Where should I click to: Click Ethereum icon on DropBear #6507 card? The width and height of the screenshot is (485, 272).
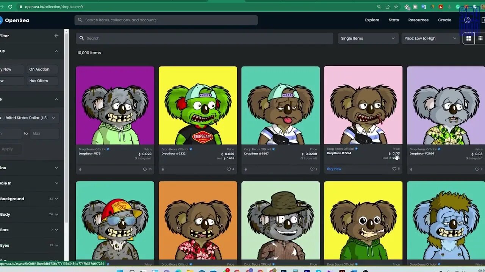[x=246, y=169]
